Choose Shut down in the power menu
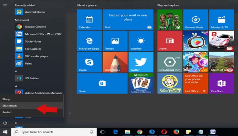Screen dimensions: 238x136 click(x=32, y=106)
